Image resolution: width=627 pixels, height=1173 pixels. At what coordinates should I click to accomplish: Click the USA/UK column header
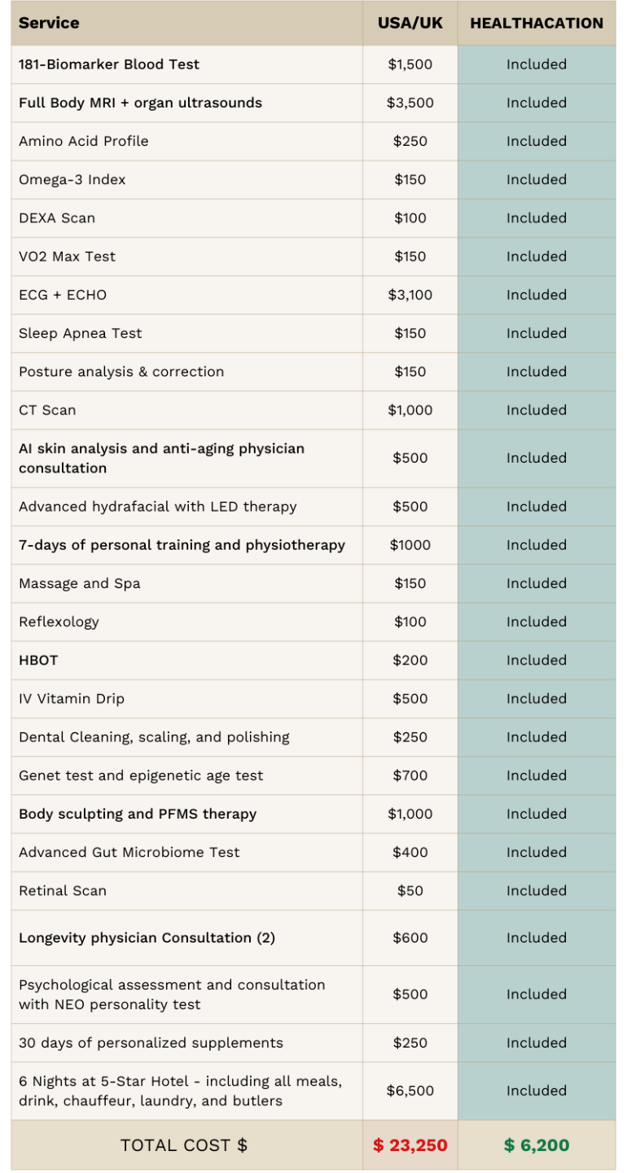coord(410,23)
